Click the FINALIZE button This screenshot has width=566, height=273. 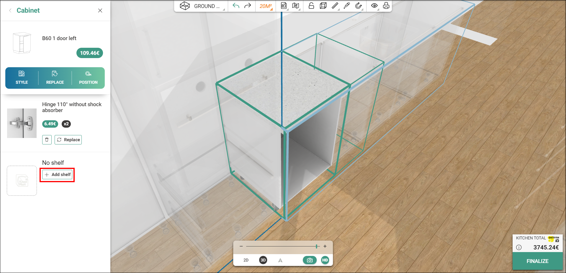click(x=537, y=261)
